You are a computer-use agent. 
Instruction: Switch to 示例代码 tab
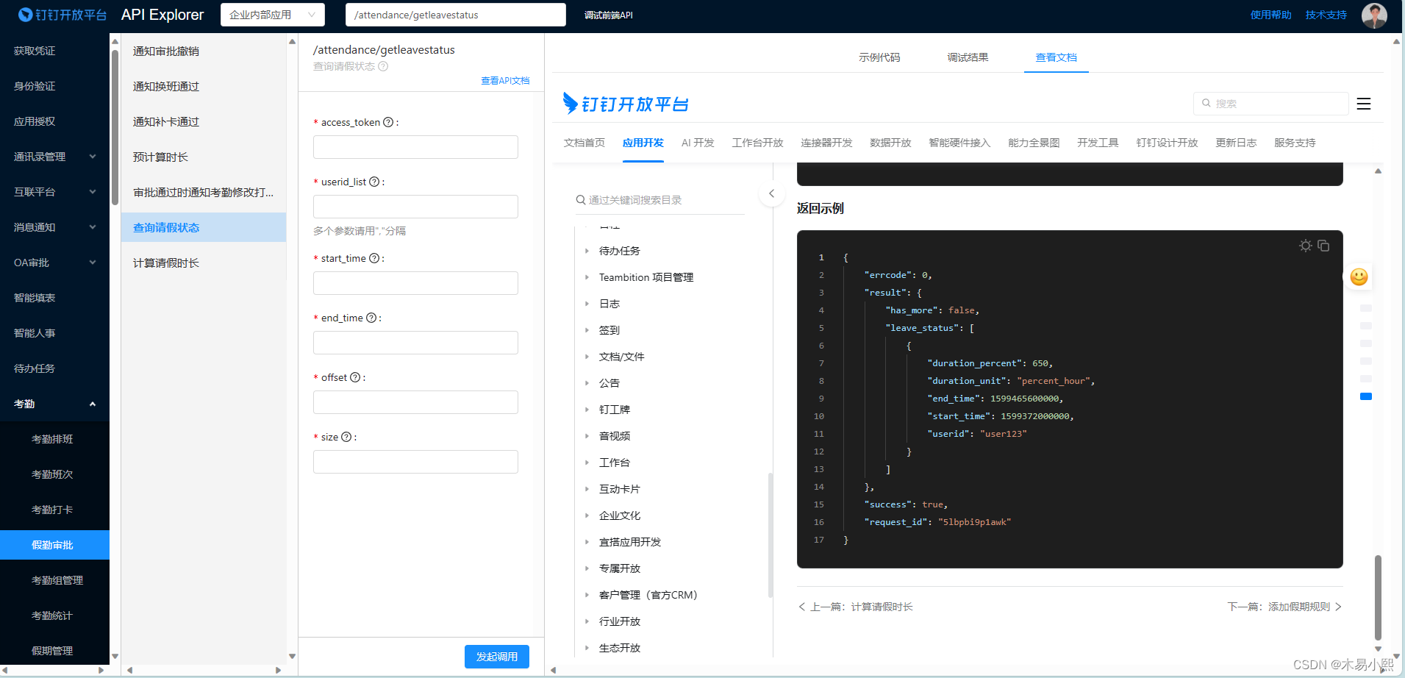coord(879,57)
